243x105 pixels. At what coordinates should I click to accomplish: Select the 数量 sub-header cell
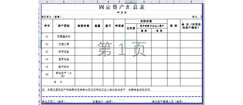pyautogui.click(x=144, y=31)
